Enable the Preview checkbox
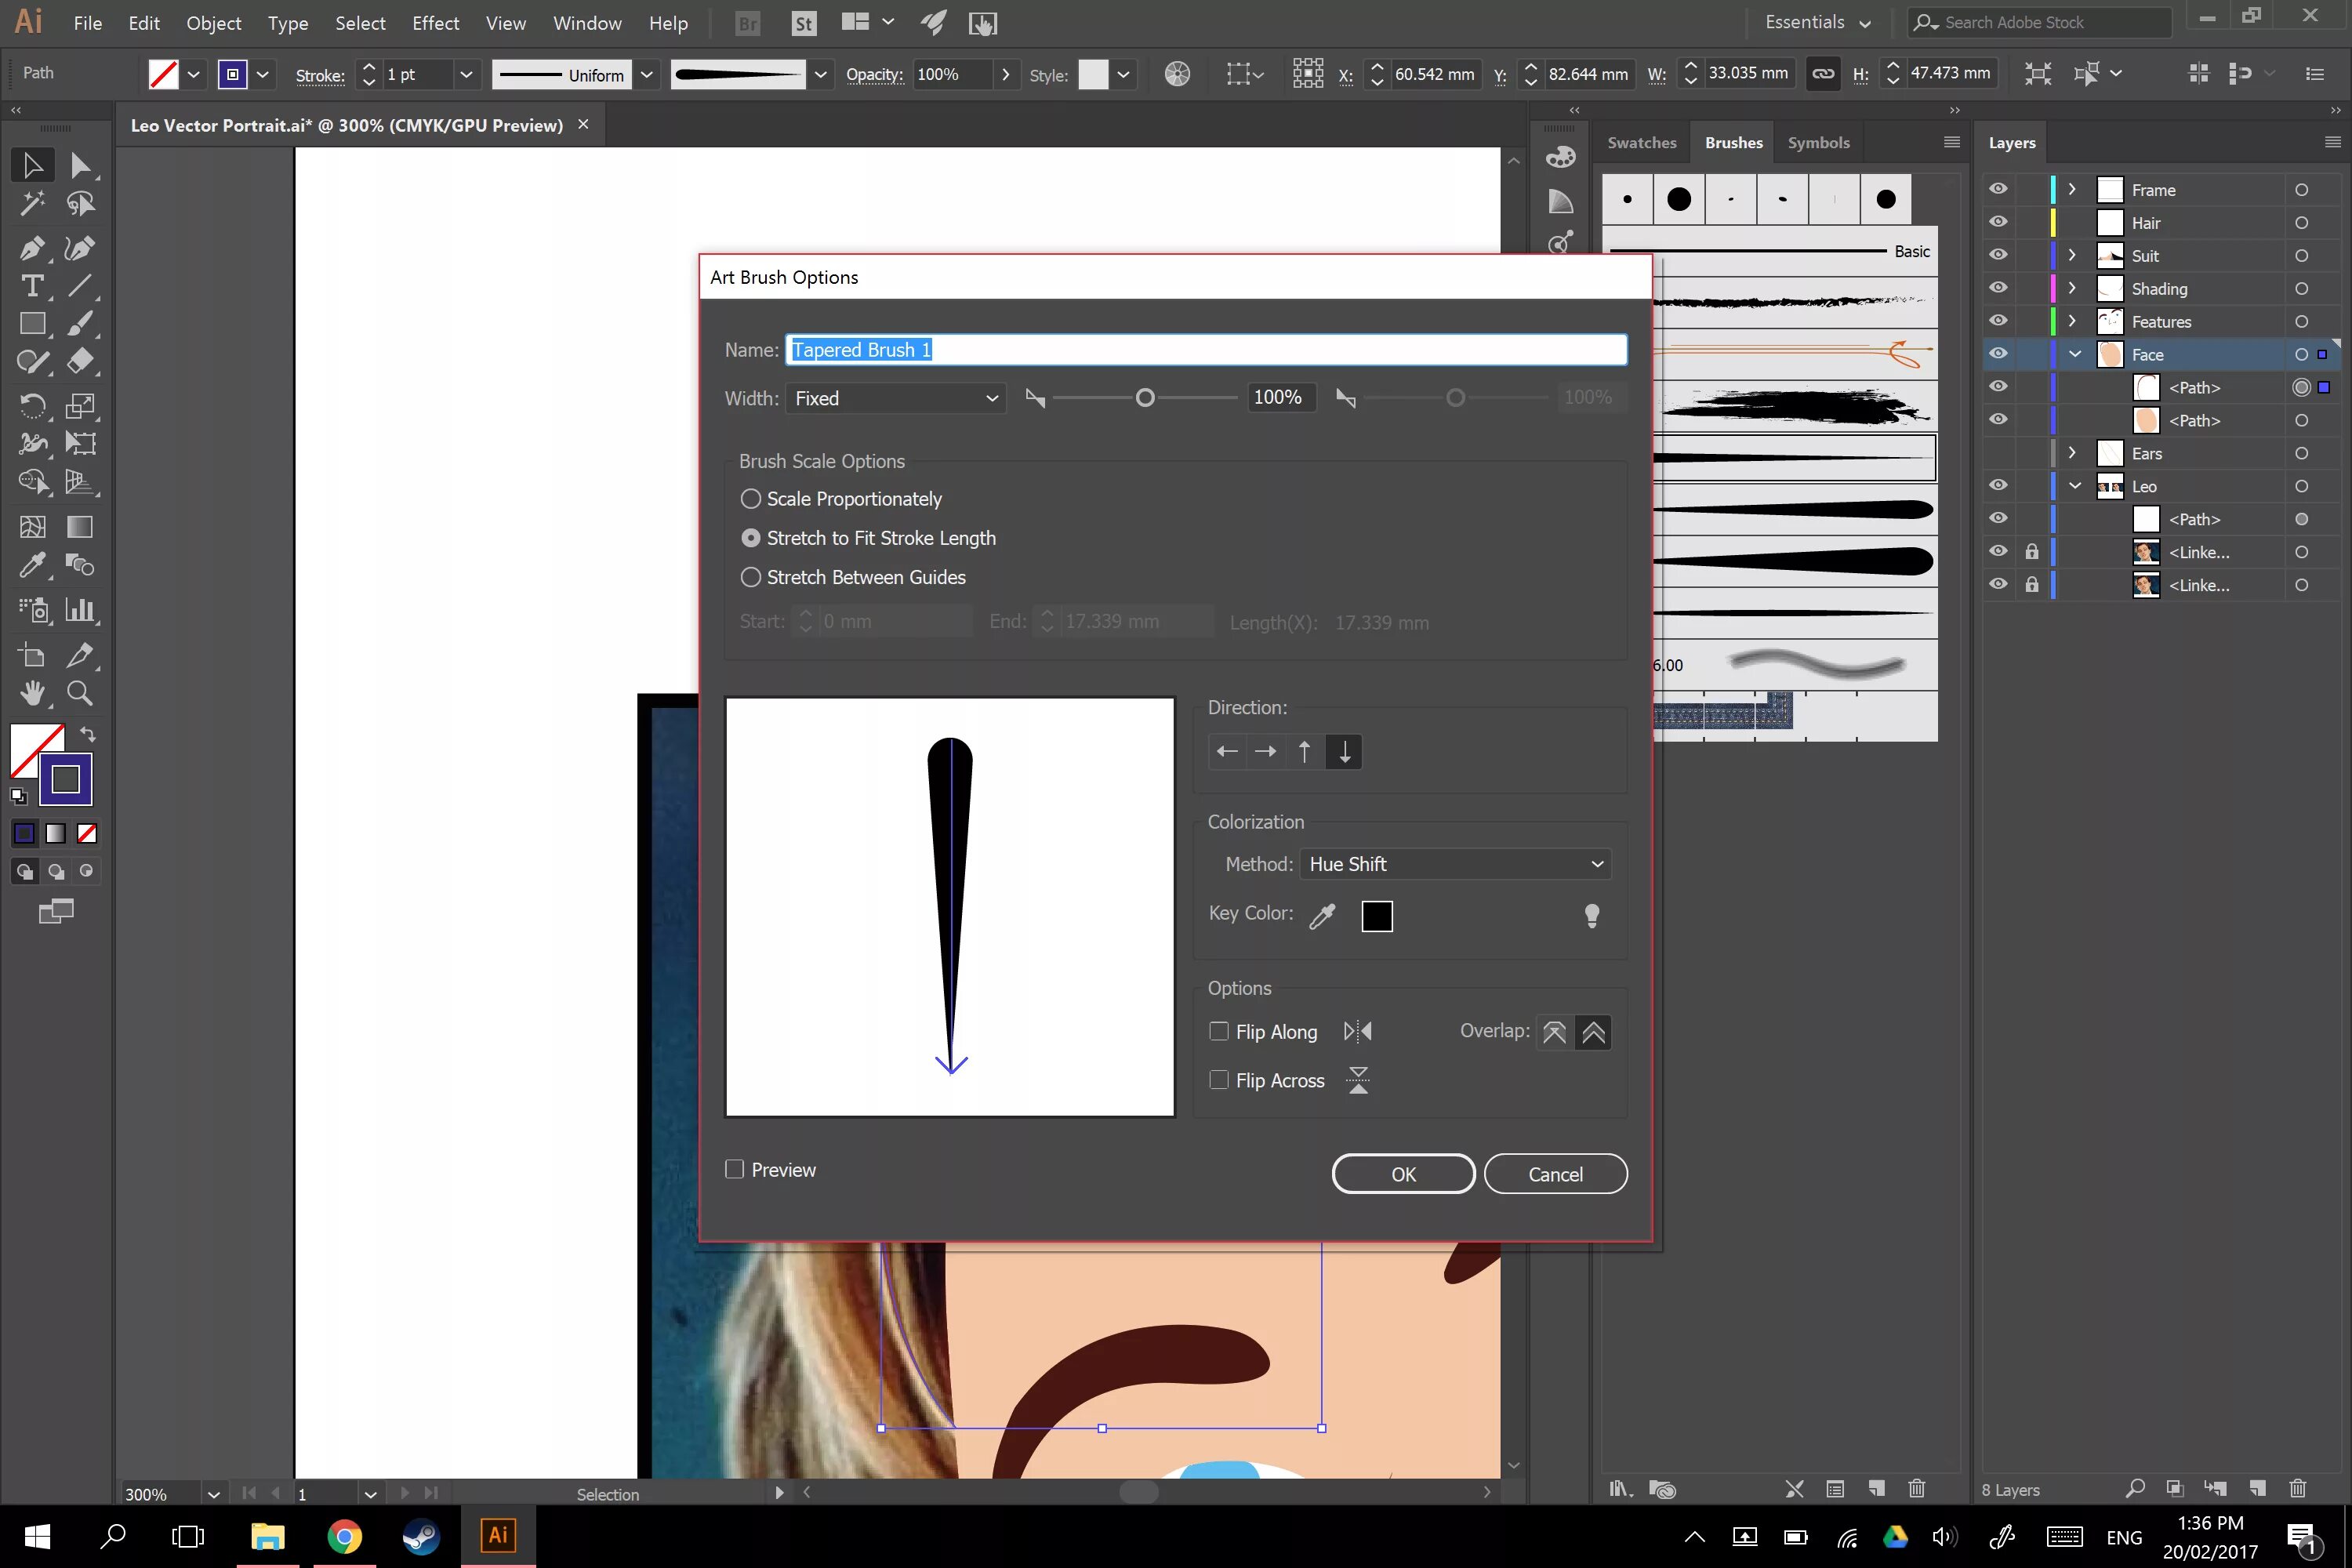 point(735,1169)
